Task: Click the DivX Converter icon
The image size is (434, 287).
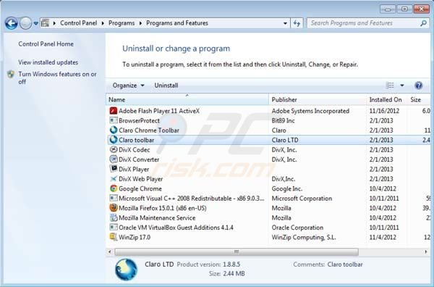Action: pyautogui.click(x=114, y=159)
